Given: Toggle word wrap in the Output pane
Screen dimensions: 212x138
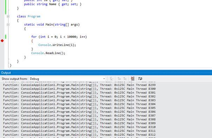Looking at the screenshot, I should click(x=140, y=79).
